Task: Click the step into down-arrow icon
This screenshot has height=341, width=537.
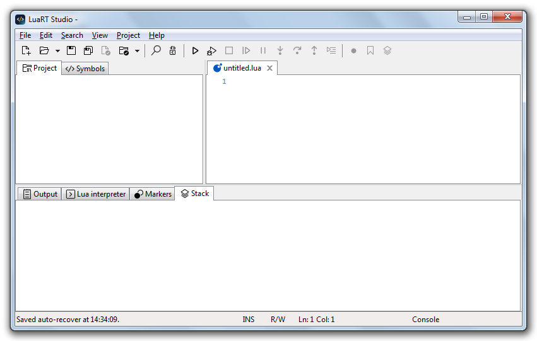Action: pos(280,50)
